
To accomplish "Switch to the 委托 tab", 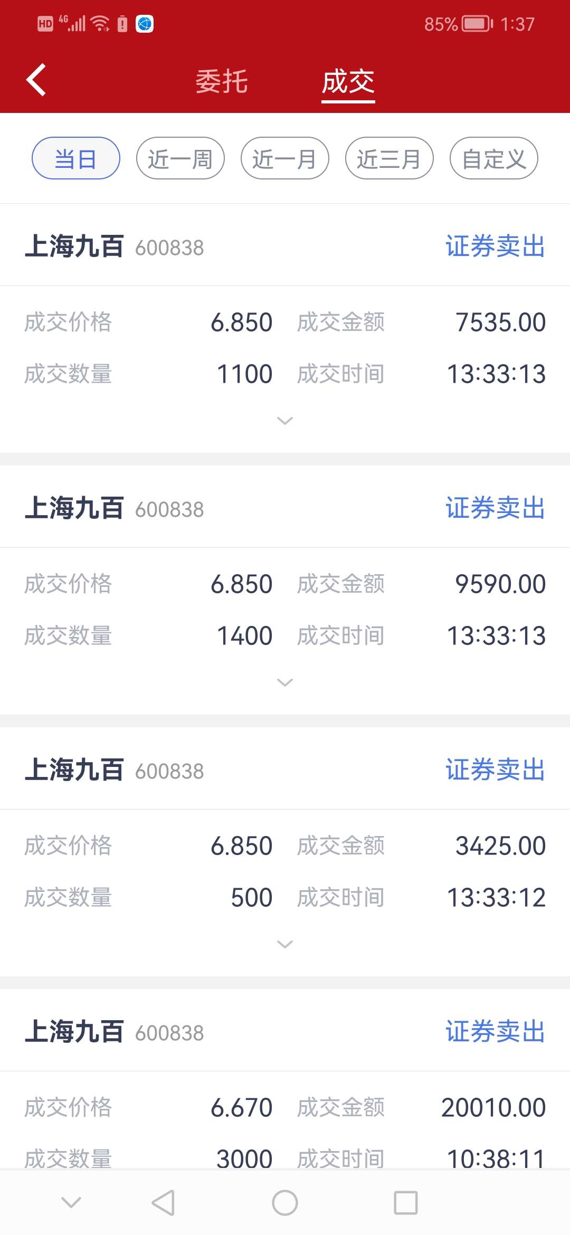I will (222, 82).
